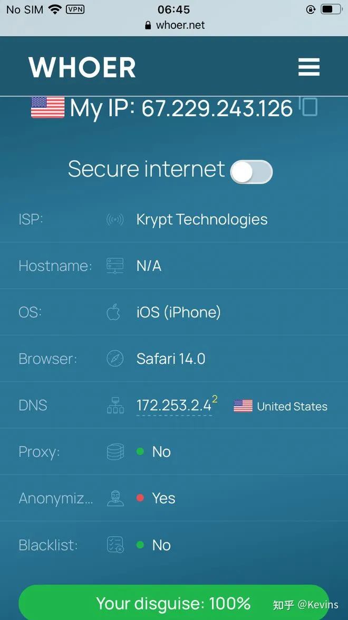348x620 pixels.
Task: Click the Blacklist checklist icon
Action: coord(115,545)
